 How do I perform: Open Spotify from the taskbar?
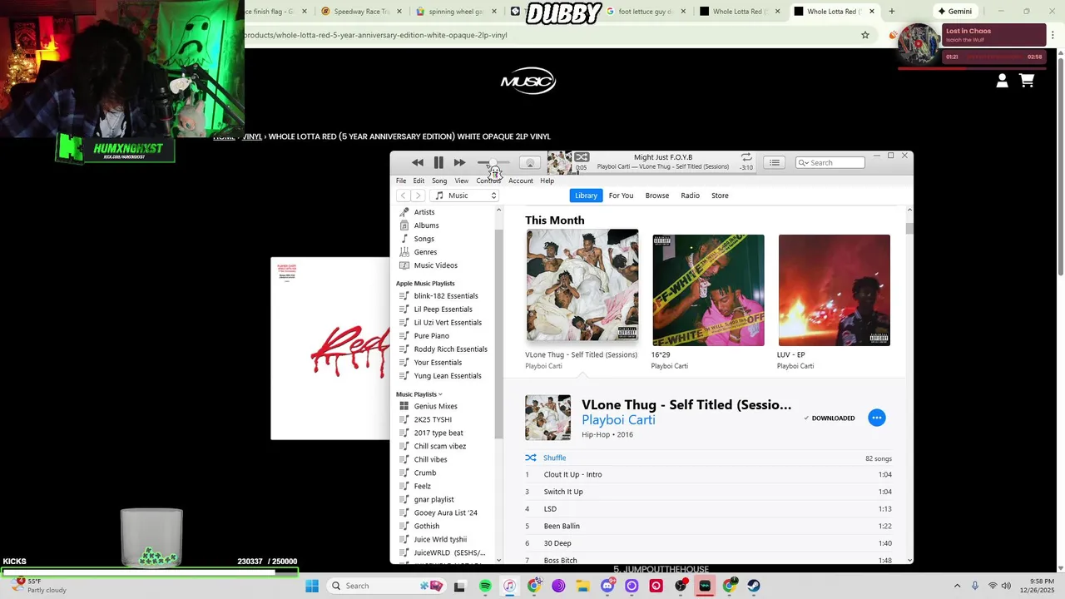pyautogui.click(x=485, y=586)
